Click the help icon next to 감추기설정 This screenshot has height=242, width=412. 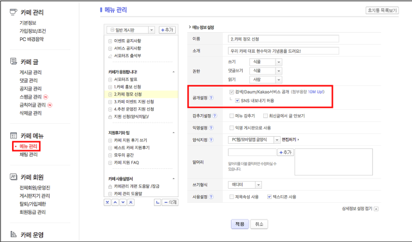214,116
